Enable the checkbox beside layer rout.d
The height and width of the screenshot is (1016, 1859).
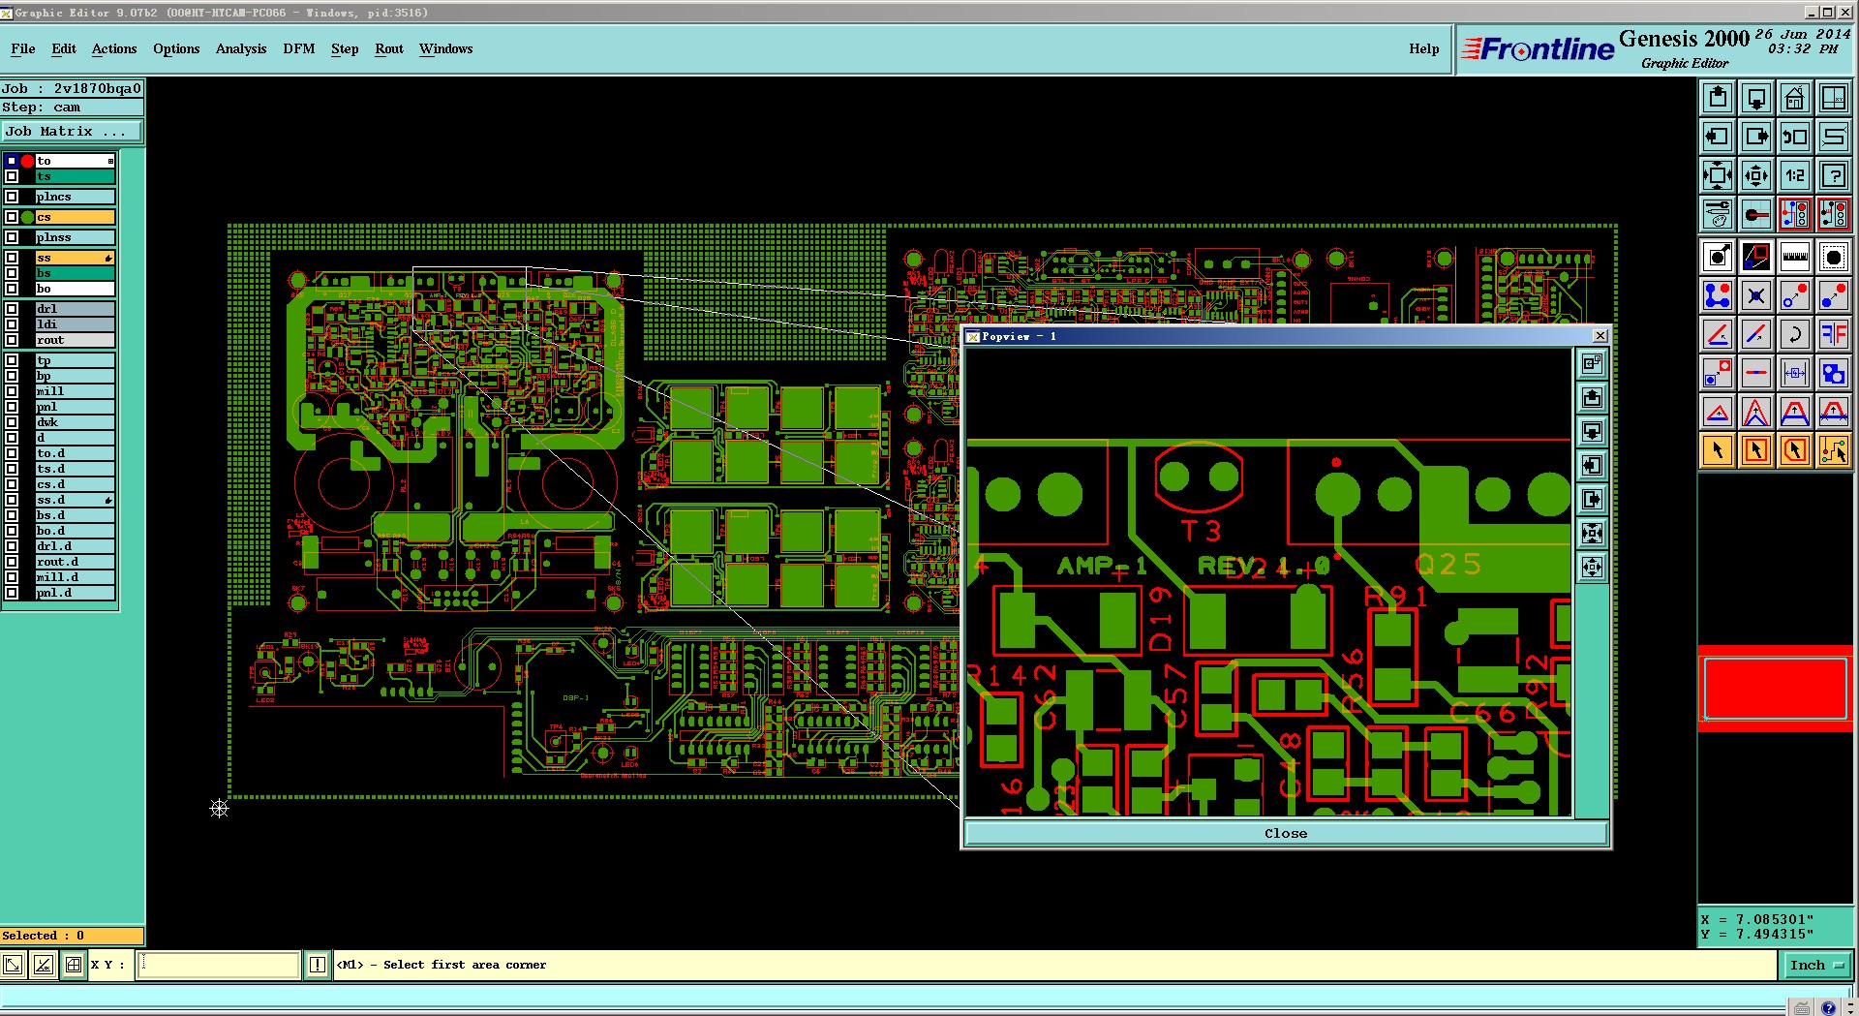tap(12, 562)
